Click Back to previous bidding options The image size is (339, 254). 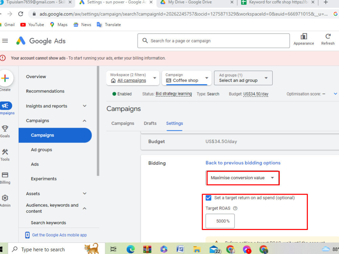pyautogui.click(x=243, y=163)
